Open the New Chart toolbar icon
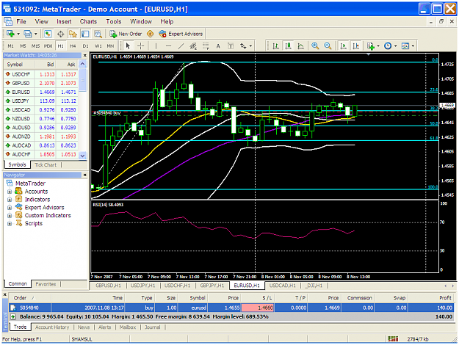This screenshot has height=345, width=459. pos(10,34)
